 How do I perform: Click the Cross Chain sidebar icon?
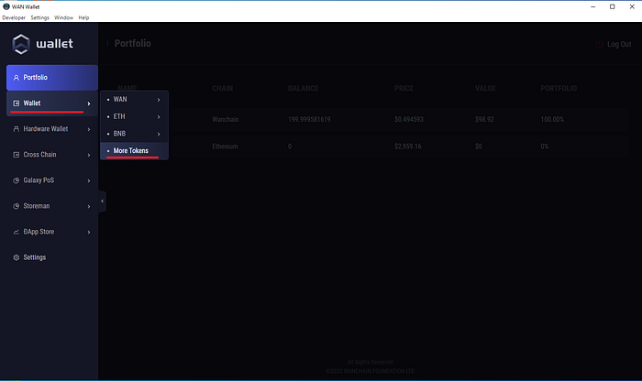click(x=16, y=155)
